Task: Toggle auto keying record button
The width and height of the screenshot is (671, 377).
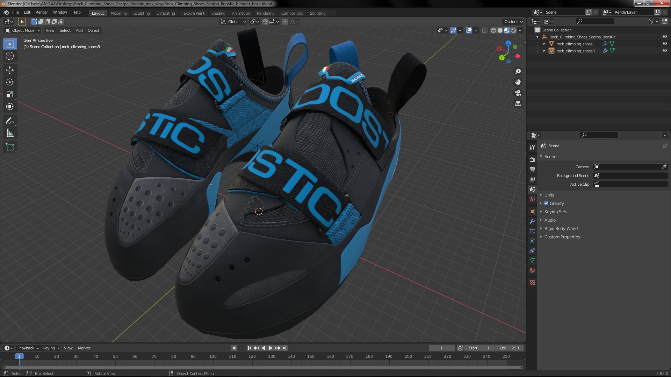Action: [x=234, y=348]
